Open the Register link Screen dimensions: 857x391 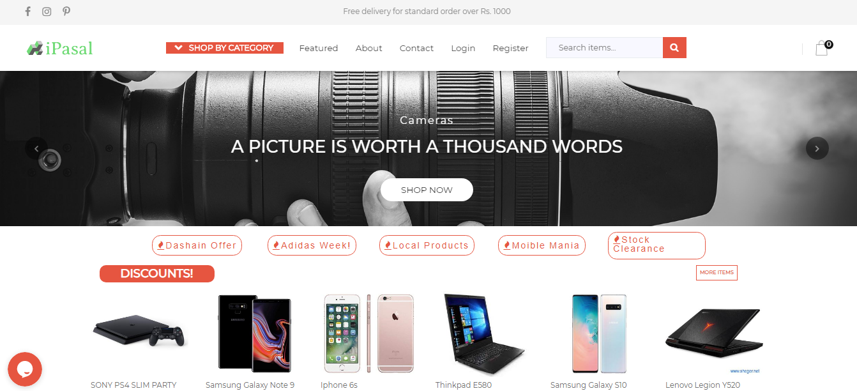511,48
